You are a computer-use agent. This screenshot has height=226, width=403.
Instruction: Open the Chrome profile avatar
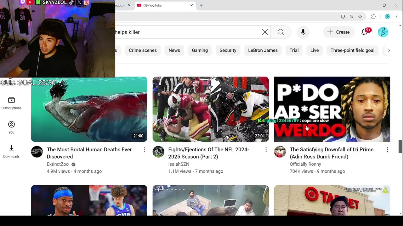(387, 17)
